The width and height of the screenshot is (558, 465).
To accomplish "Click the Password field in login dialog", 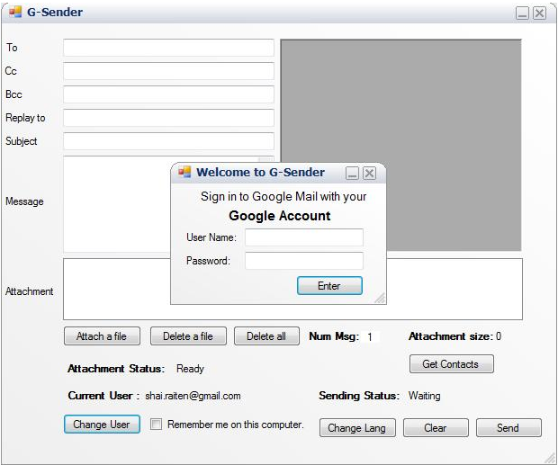I will pos(304,261).
